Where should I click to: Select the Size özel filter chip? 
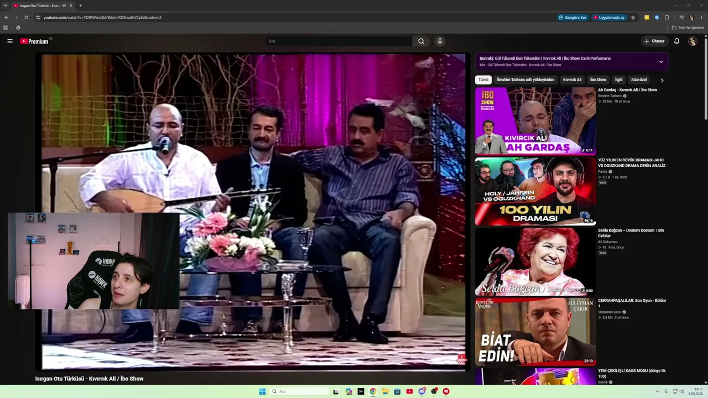coord(639,80)
